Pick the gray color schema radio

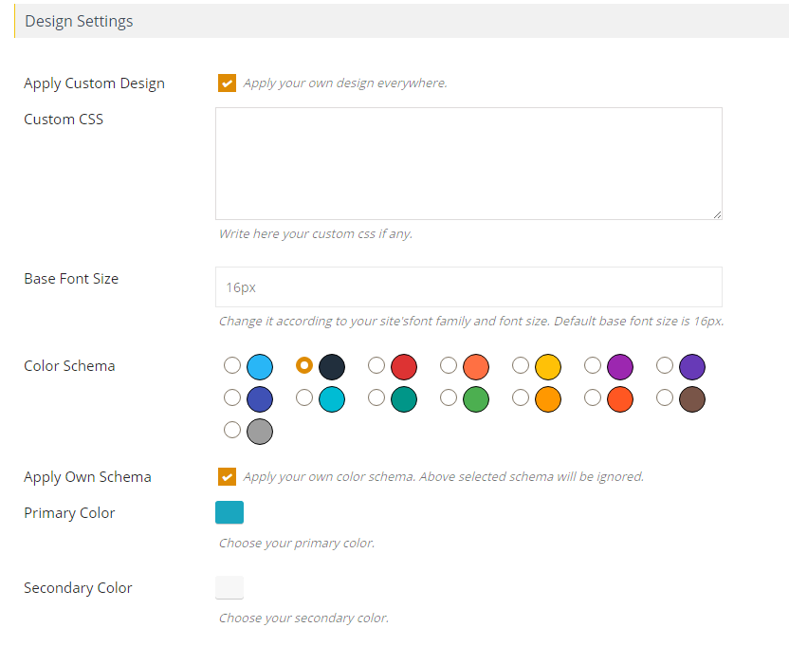(232, 431)
